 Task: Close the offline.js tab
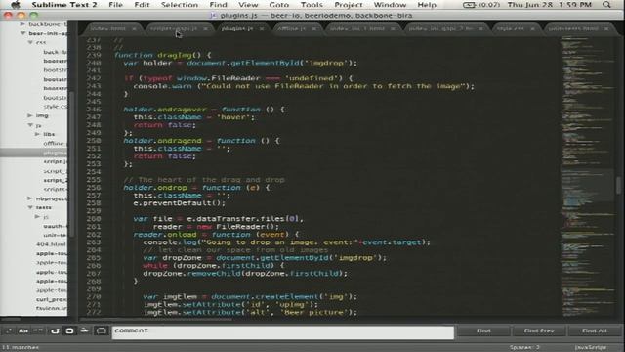point(314,28)
